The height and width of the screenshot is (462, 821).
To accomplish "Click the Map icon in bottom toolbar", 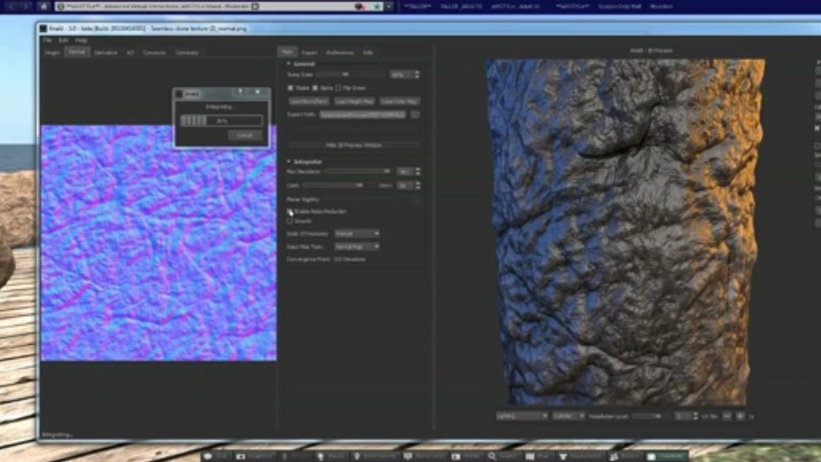I will (530, 456).
